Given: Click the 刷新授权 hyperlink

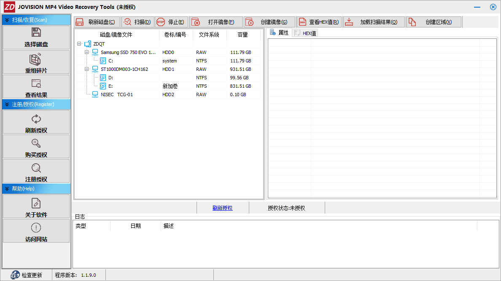Looking at the screenshot, I should pyautogui.click(x=222, y=208).
